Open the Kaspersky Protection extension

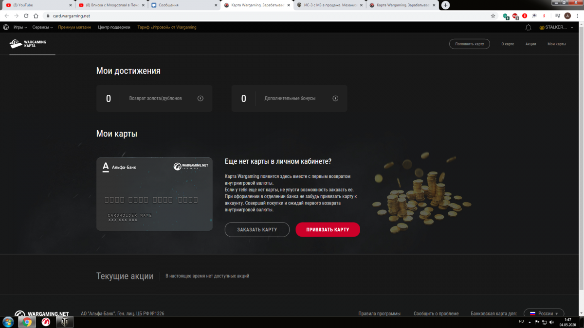pos(506,16)
